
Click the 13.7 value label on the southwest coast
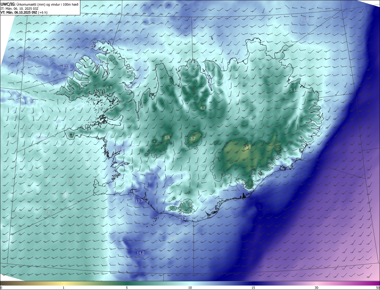139,201
